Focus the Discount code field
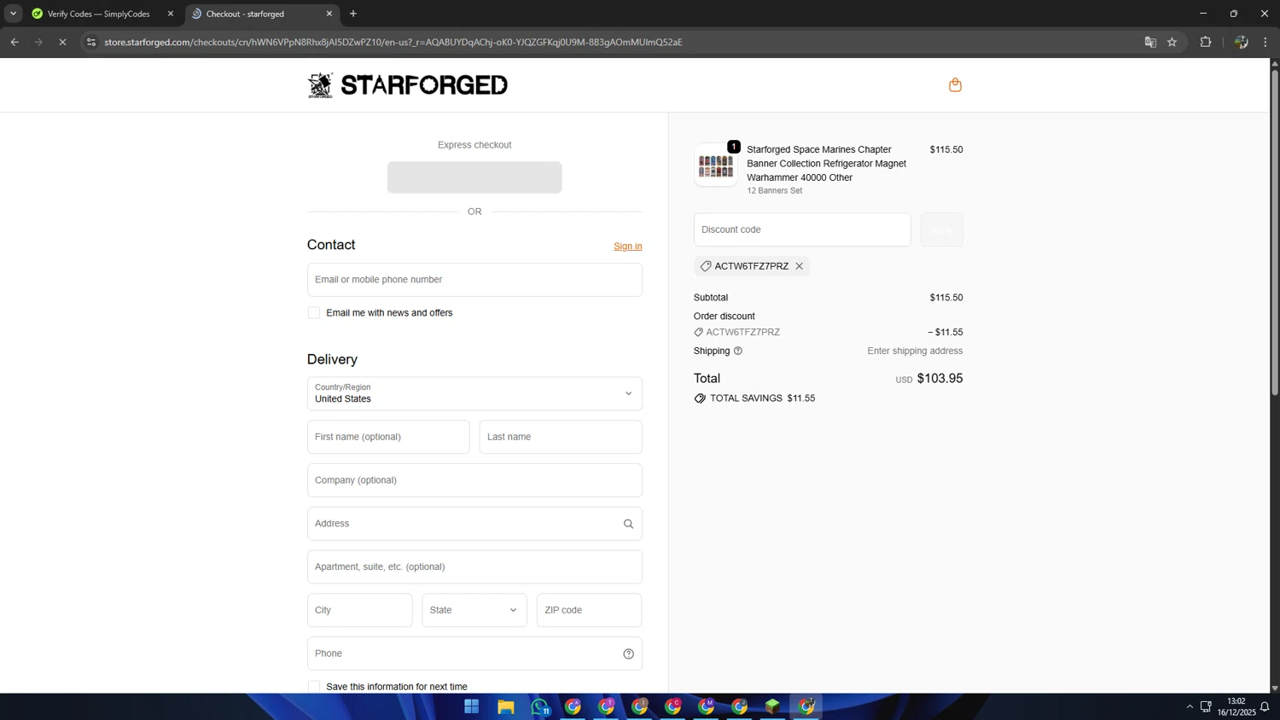Screen dimensions: 1280x720 [x=802, y=230]
